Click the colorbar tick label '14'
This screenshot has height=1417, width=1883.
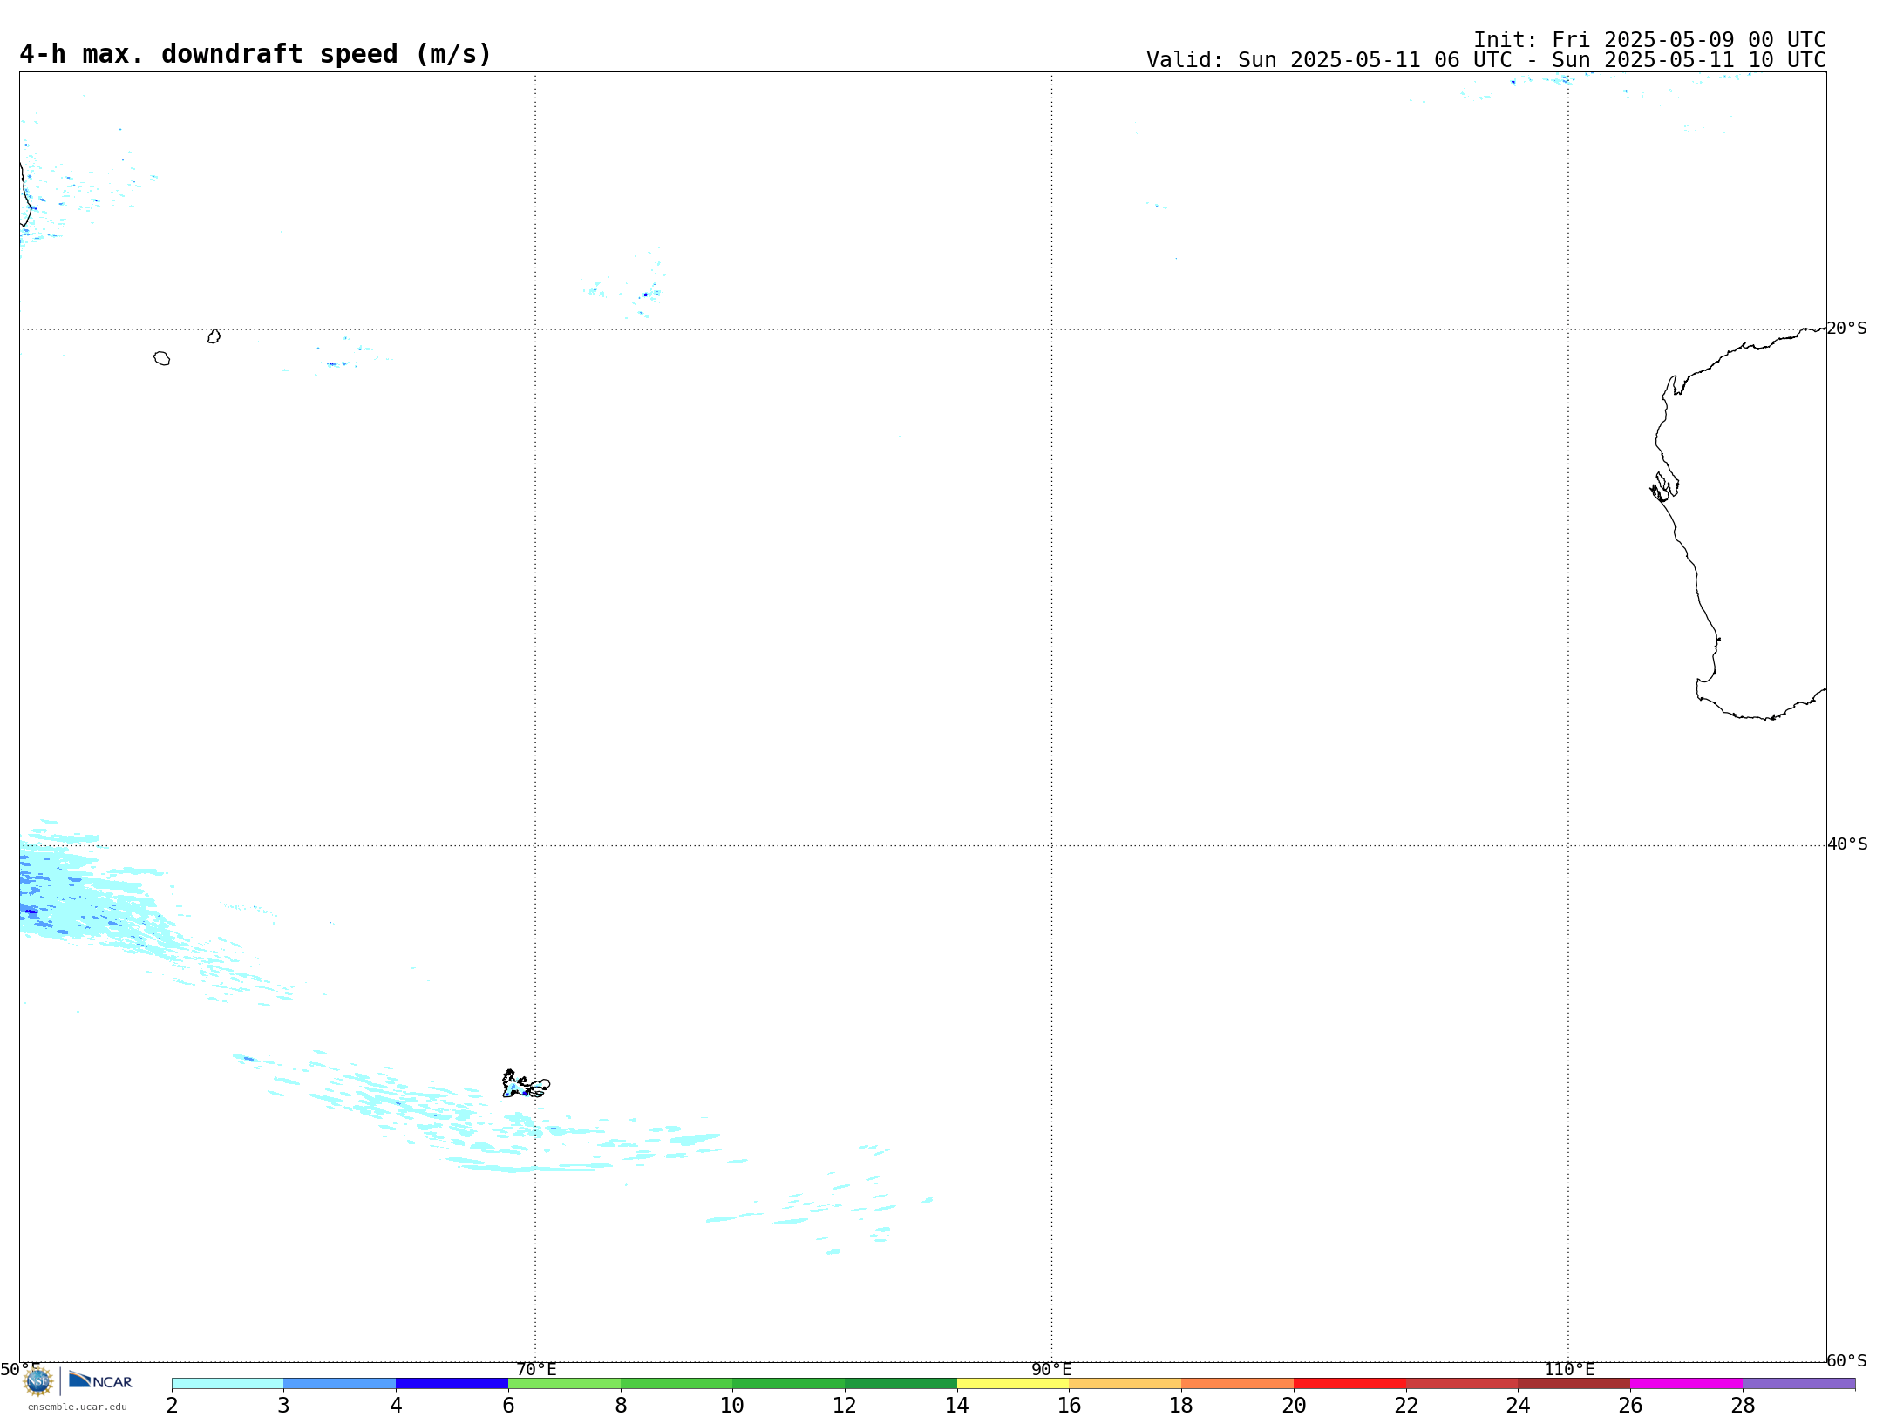click(957, 1406)
